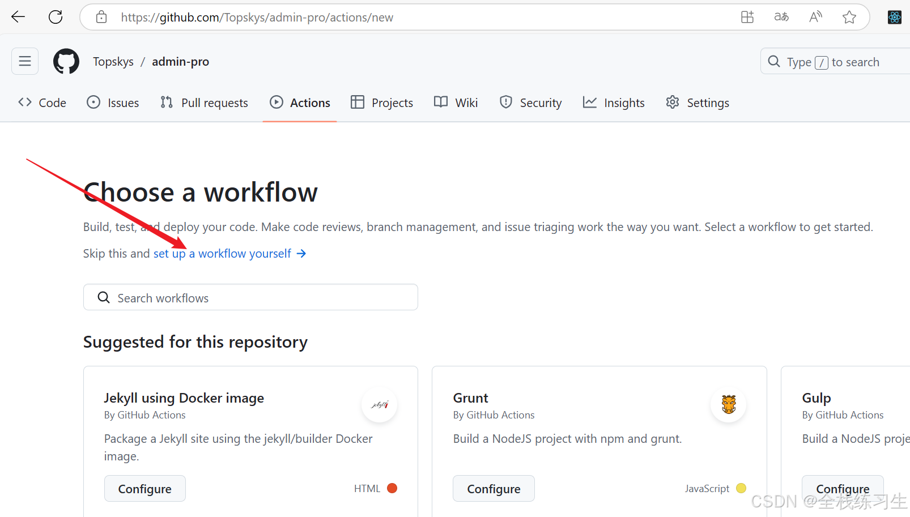Open the Code tab
910x517 pixels.
42,102
